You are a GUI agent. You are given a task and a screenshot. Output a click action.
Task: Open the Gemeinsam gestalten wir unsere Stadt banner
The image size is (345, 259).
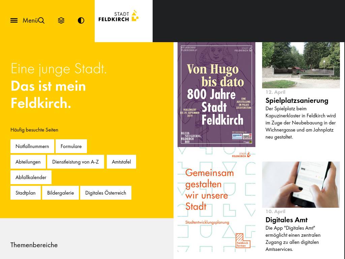pos(216,201)
